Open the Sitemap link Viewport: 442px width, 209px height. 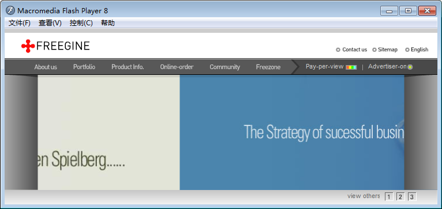388,50
